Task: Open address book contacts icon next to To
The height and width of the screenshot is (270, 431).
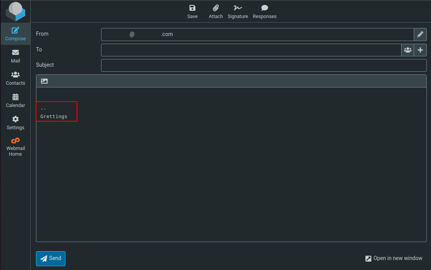Action: [x=408, y=50]
